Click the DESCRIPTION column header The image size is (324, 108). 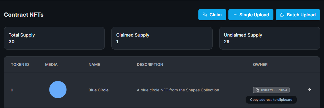coord(150,65)
